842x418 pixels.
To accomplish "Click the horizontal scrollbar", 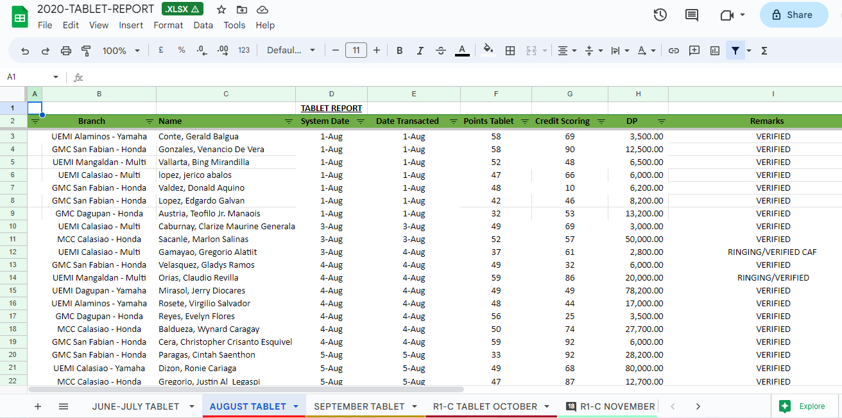I will [x=246, y=389].
